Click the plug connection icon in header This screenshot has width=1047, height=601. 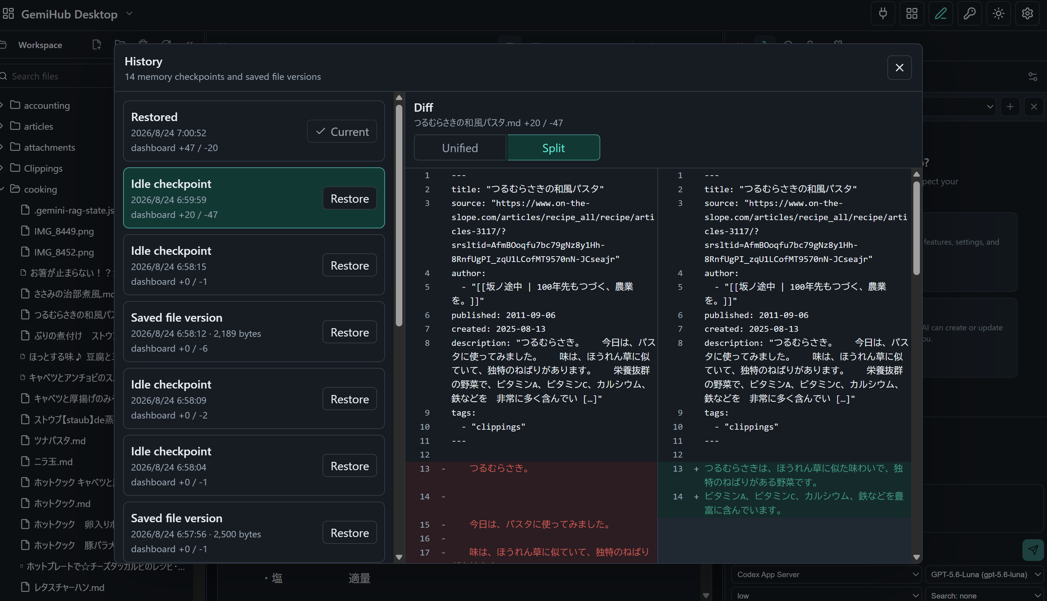[883, 14]
